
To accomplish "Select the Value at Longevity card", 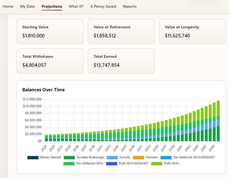I will [x=192, y=31].
